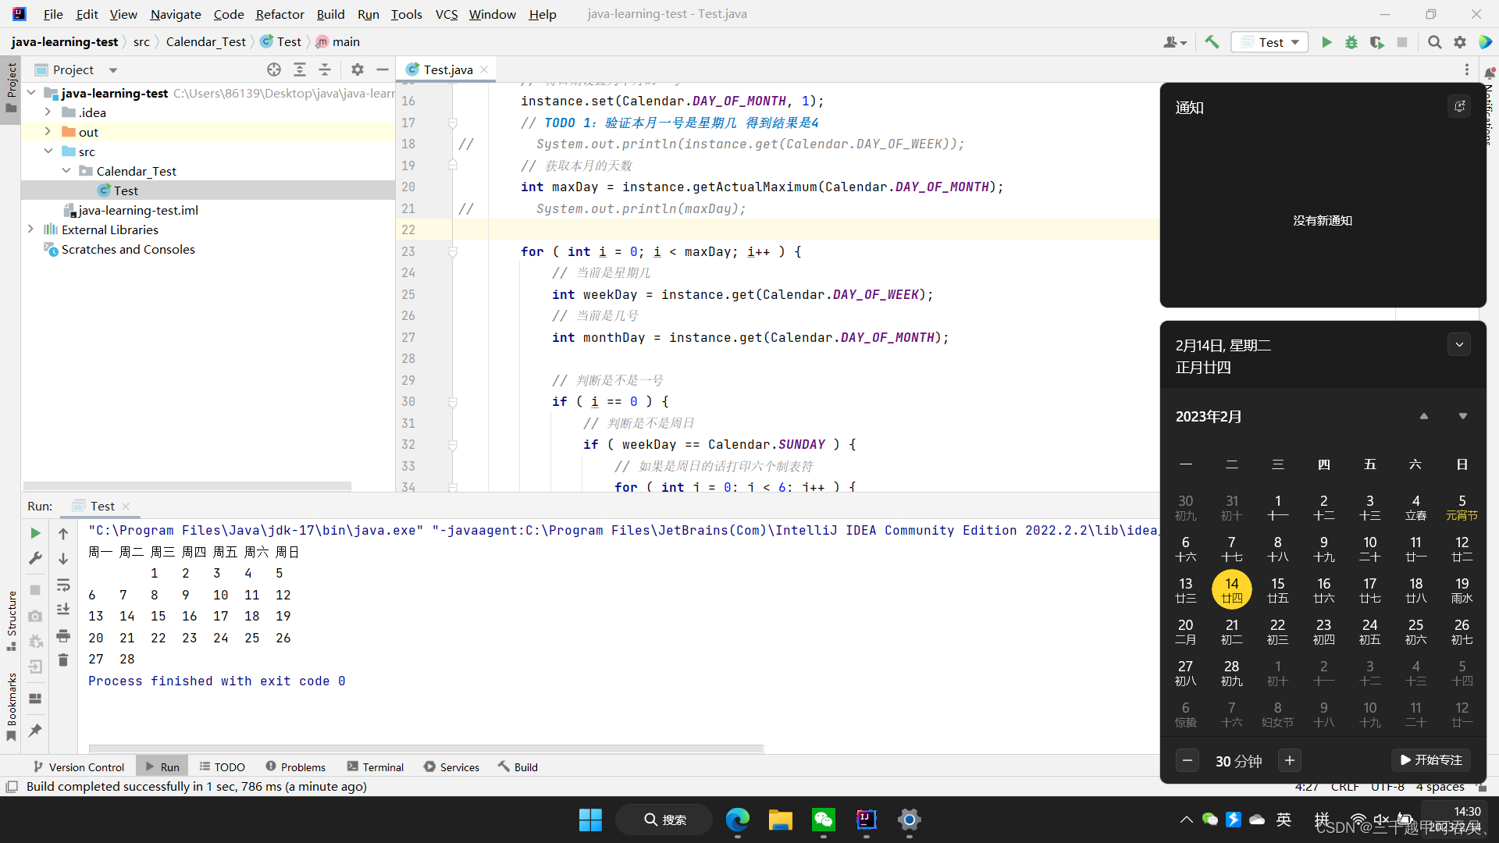This screenshot has height=843, width=1499.
Task: Open Search Everywhere magnifier icon
Action: click(1434, 42)
